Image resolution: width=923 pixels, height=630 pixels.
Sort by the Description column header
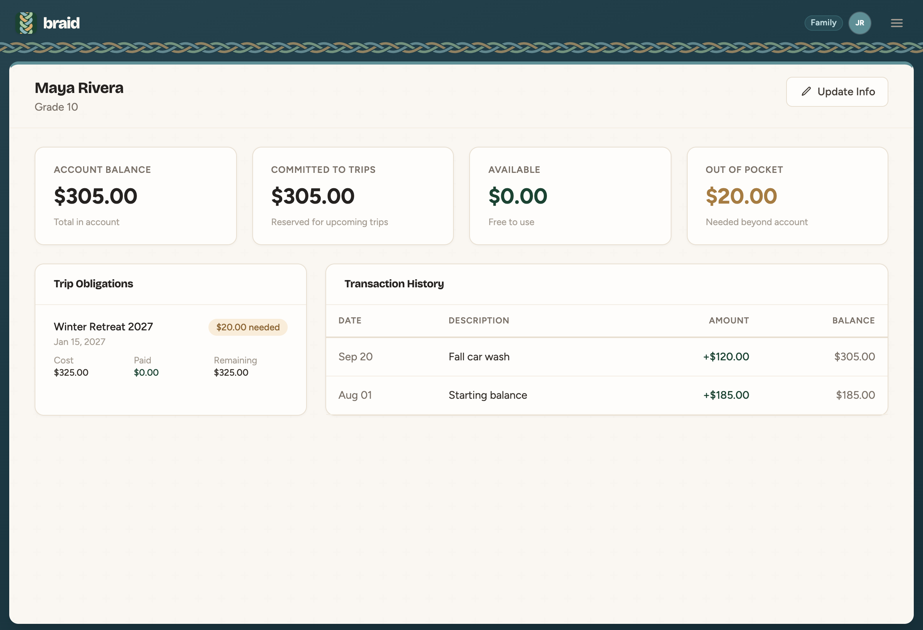(478, 320)
